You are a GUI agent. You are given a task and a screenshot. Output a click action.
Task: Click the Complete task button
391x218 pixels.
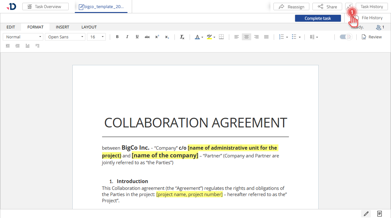point(318,18)
